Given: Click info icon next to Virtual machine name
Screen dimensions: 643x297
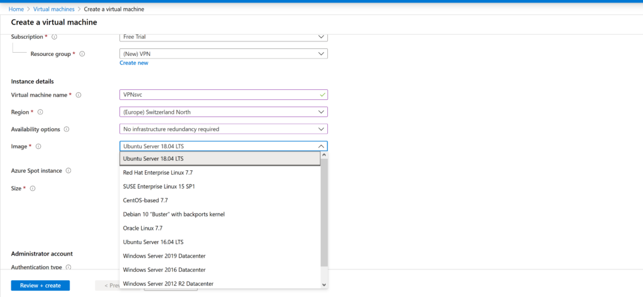Looking at the screenshot, I should coord(79,95).
